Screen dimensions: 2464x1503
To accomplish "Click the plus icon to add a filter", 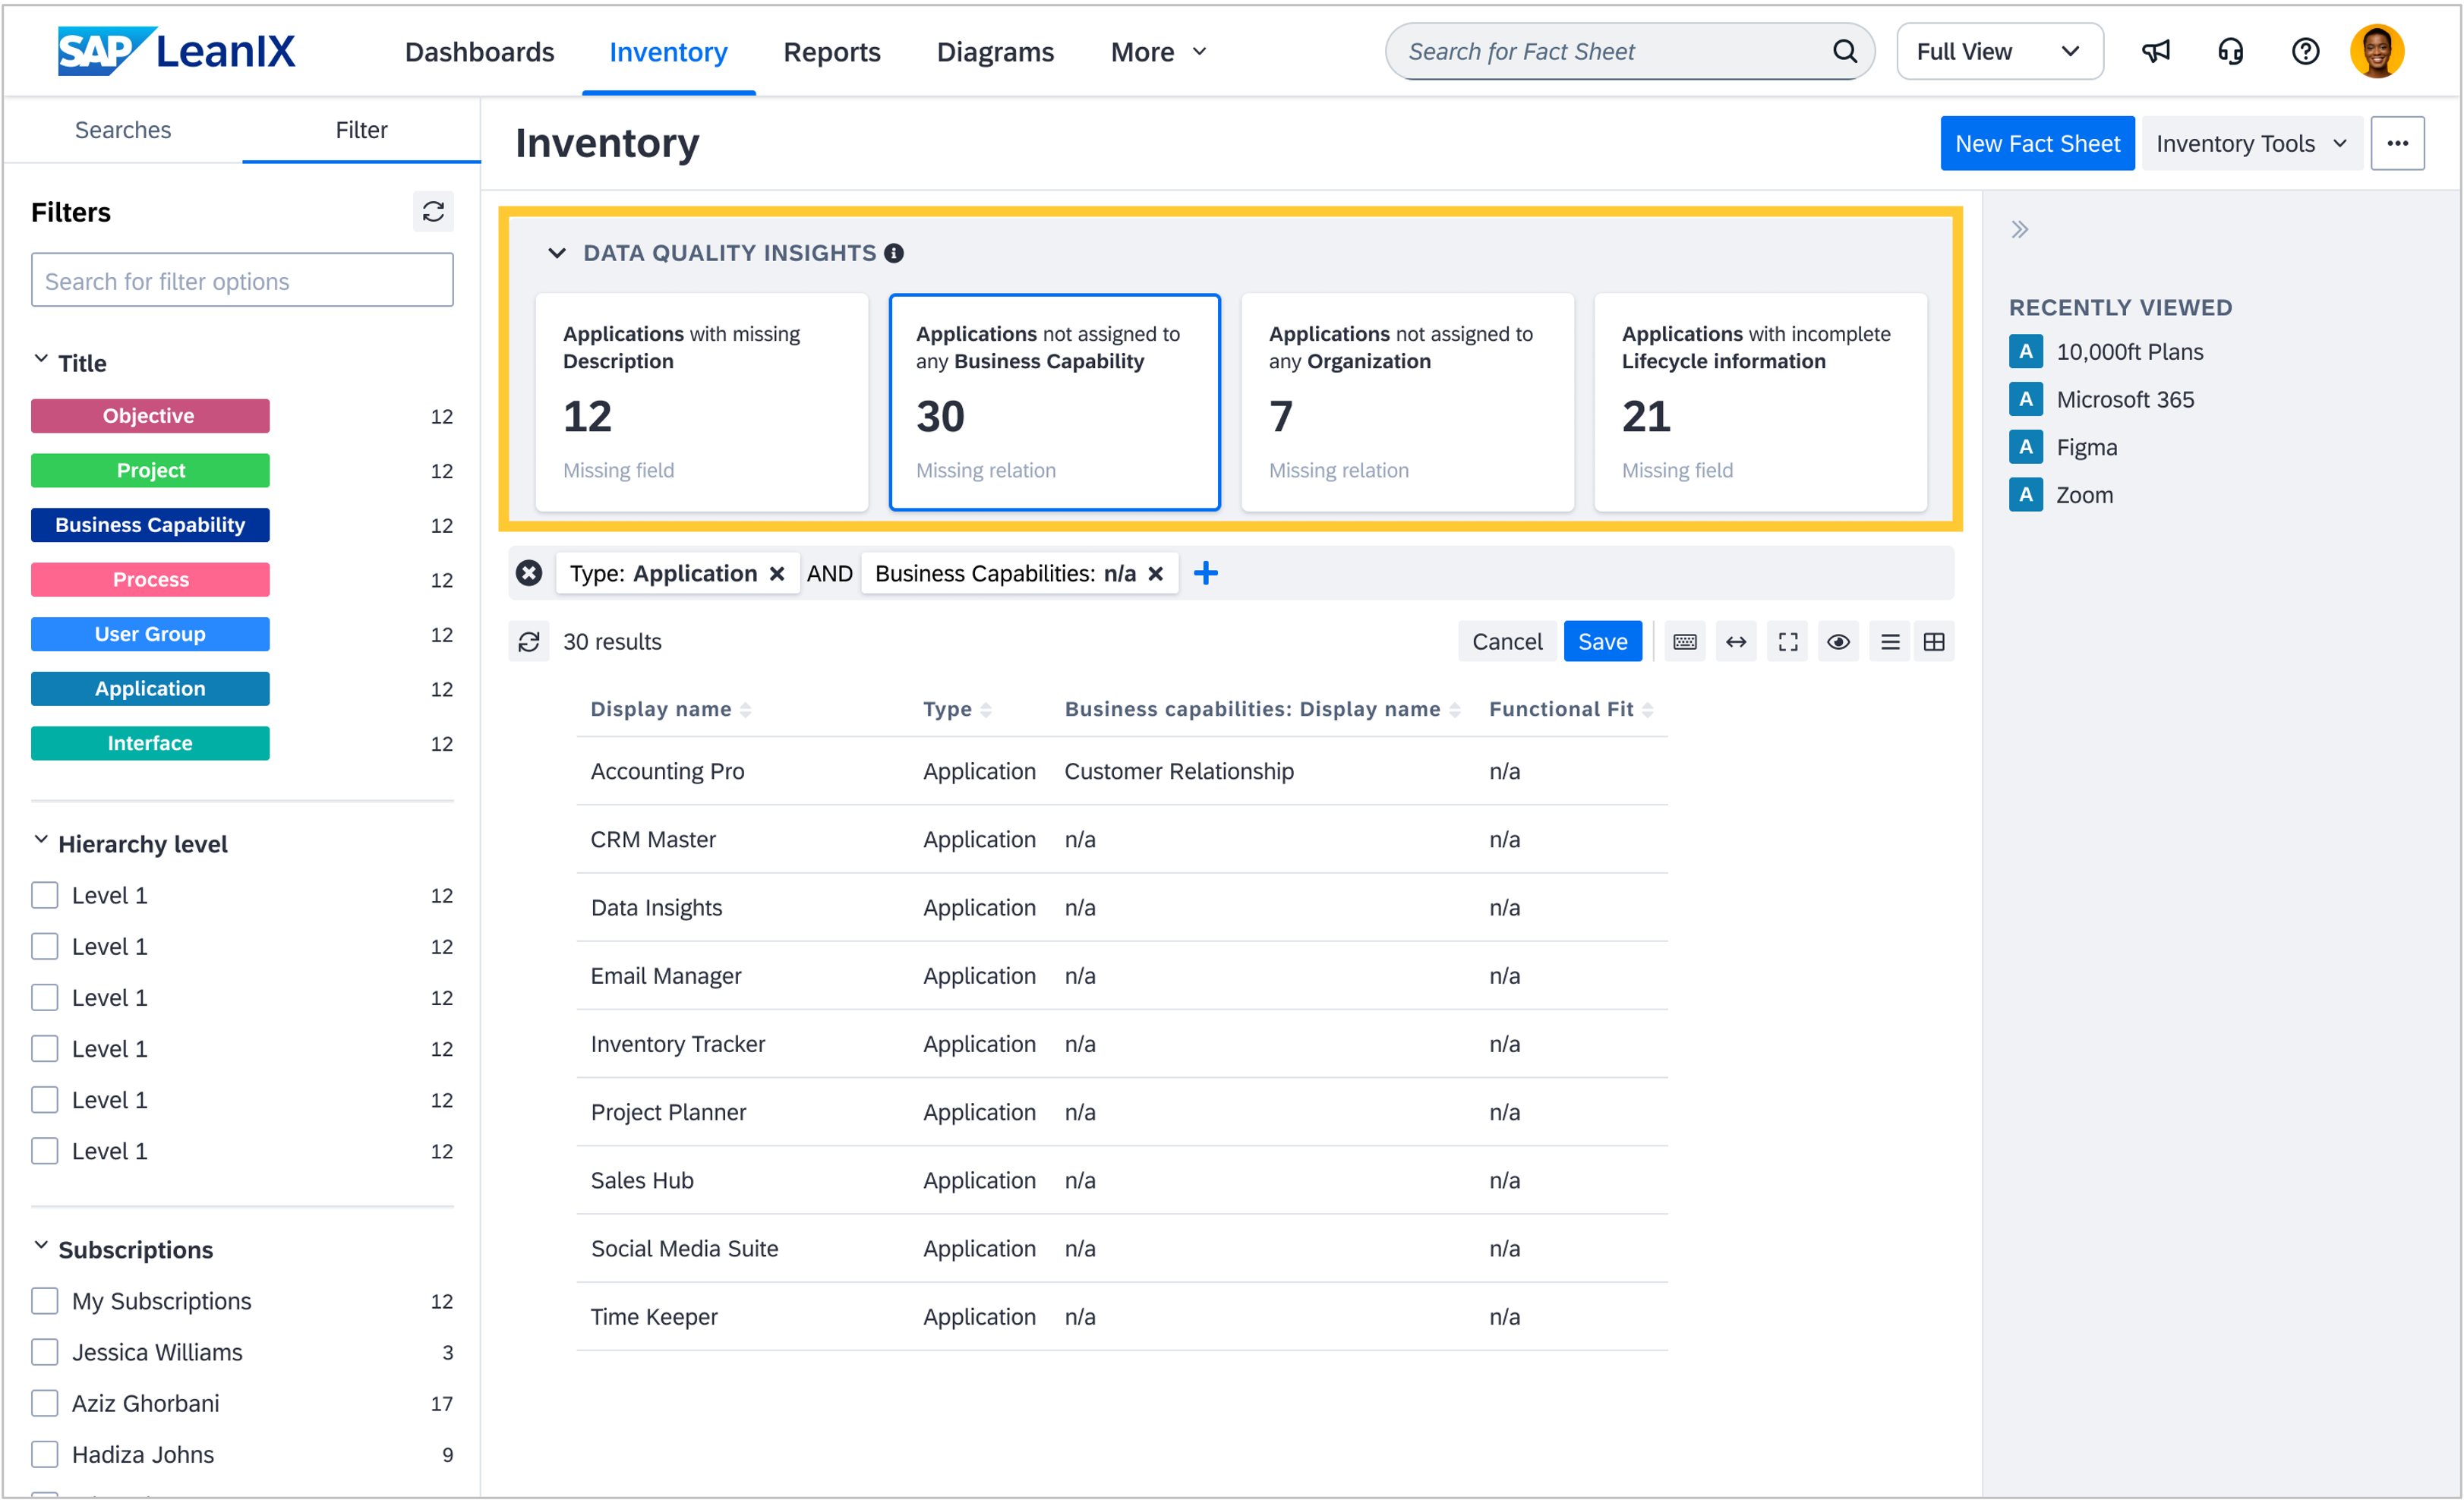I will pos(1206,573).
